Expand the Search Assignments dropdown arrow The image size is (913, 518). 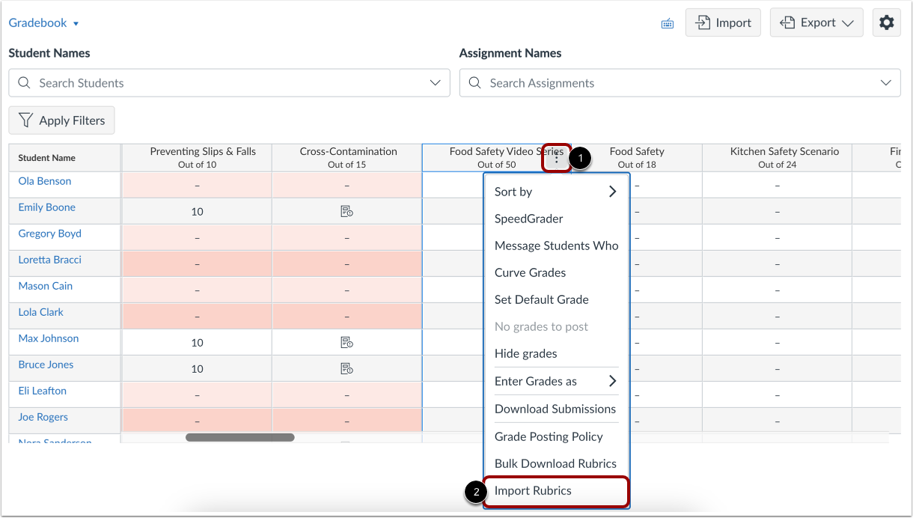click(886, 83)
